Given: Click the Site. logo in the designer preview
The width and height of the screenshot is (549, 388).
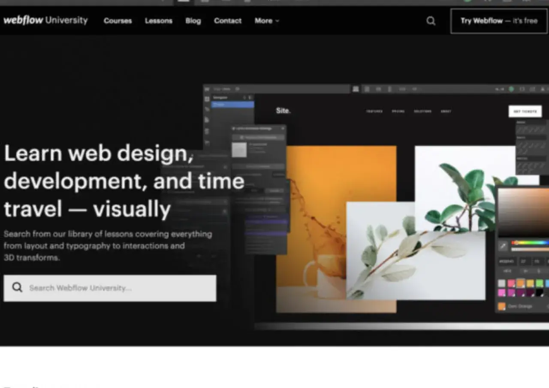Looking at the screenshot, I should [x=283, y=111].
